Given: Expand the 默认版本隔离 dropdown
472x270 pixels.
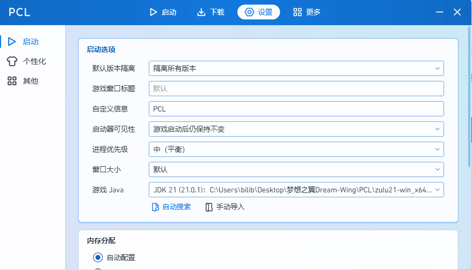Looking at the screenshot, I should (296, 68).
